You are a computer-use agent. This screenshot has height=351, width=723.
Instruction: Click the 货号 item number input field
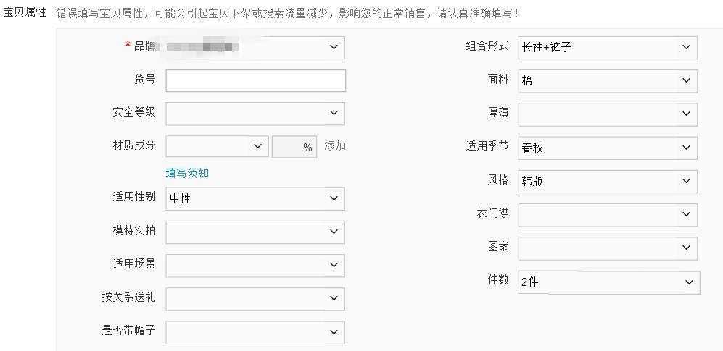[255, 80]
